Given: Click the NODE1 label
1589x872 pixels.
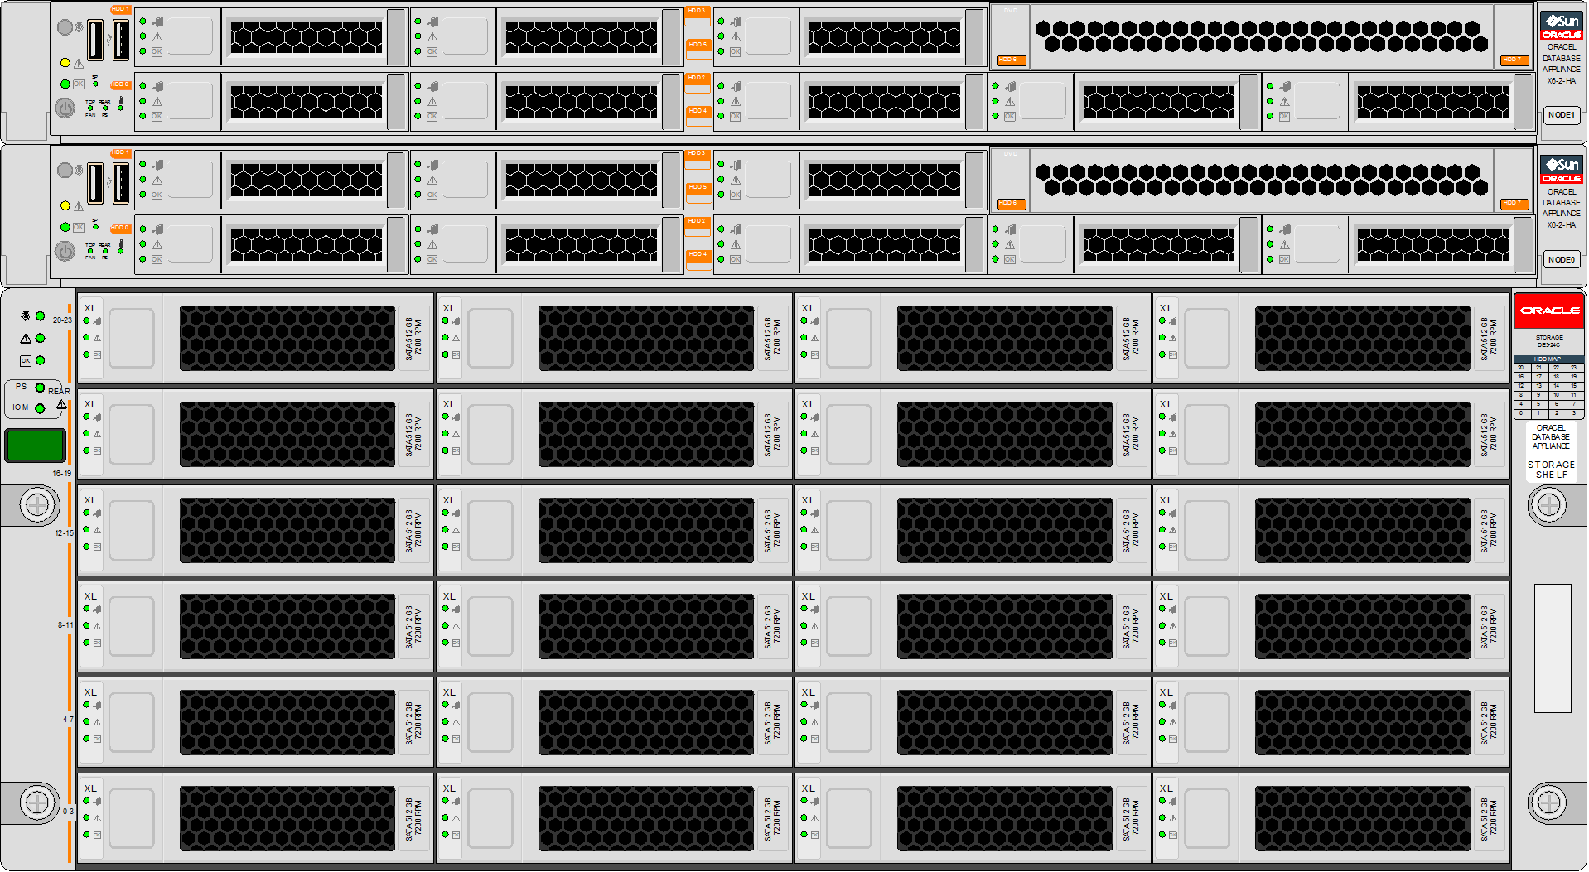Looking at the screenshot, I should [x=1561, y=115].
